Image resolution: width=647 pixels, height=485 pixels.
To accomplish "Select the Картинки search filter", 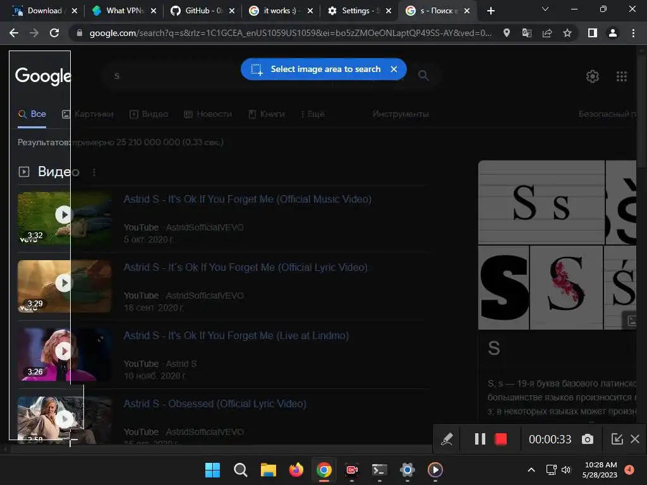I will click(x=87, y=114).
